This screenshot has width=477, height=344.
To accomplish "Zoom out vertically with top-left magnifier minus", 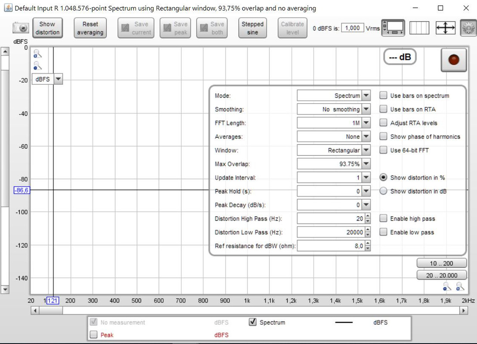I will (37, 66).
